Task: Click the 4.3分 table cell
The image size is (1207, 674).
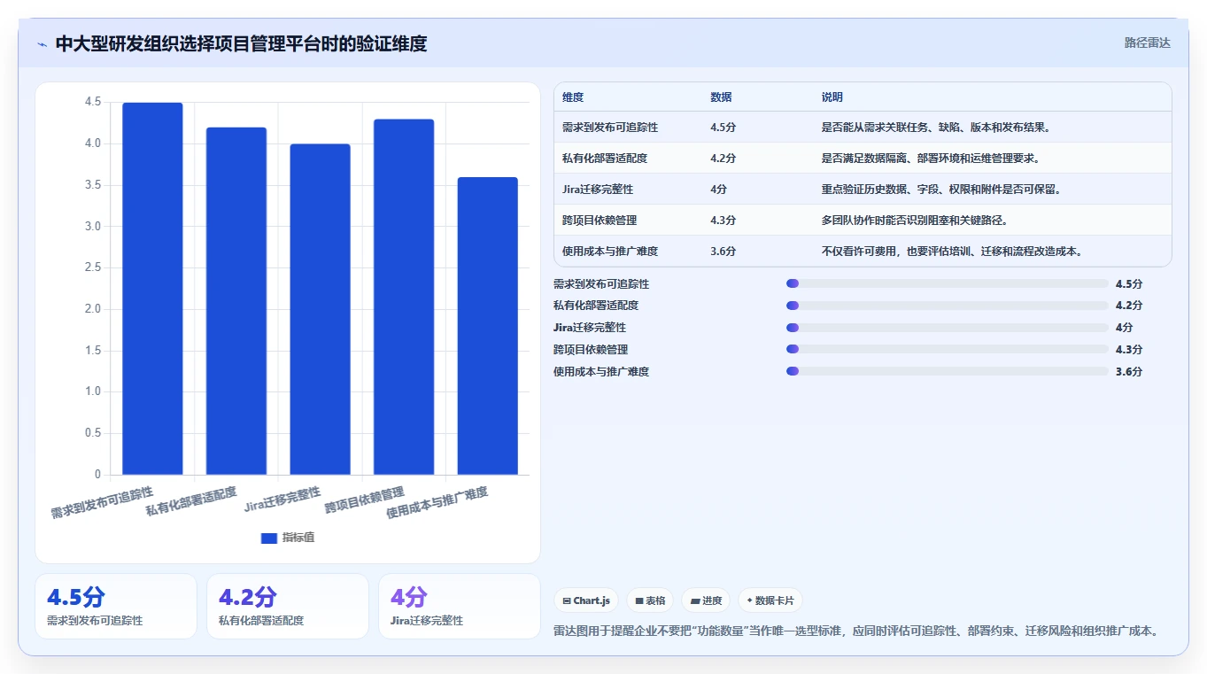Action: 723,221
